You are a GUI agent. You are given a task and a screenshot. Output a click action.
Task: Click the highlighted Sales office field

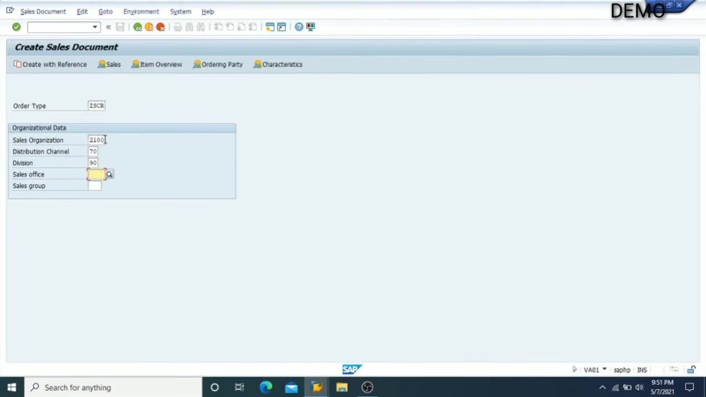click(96, 175)
